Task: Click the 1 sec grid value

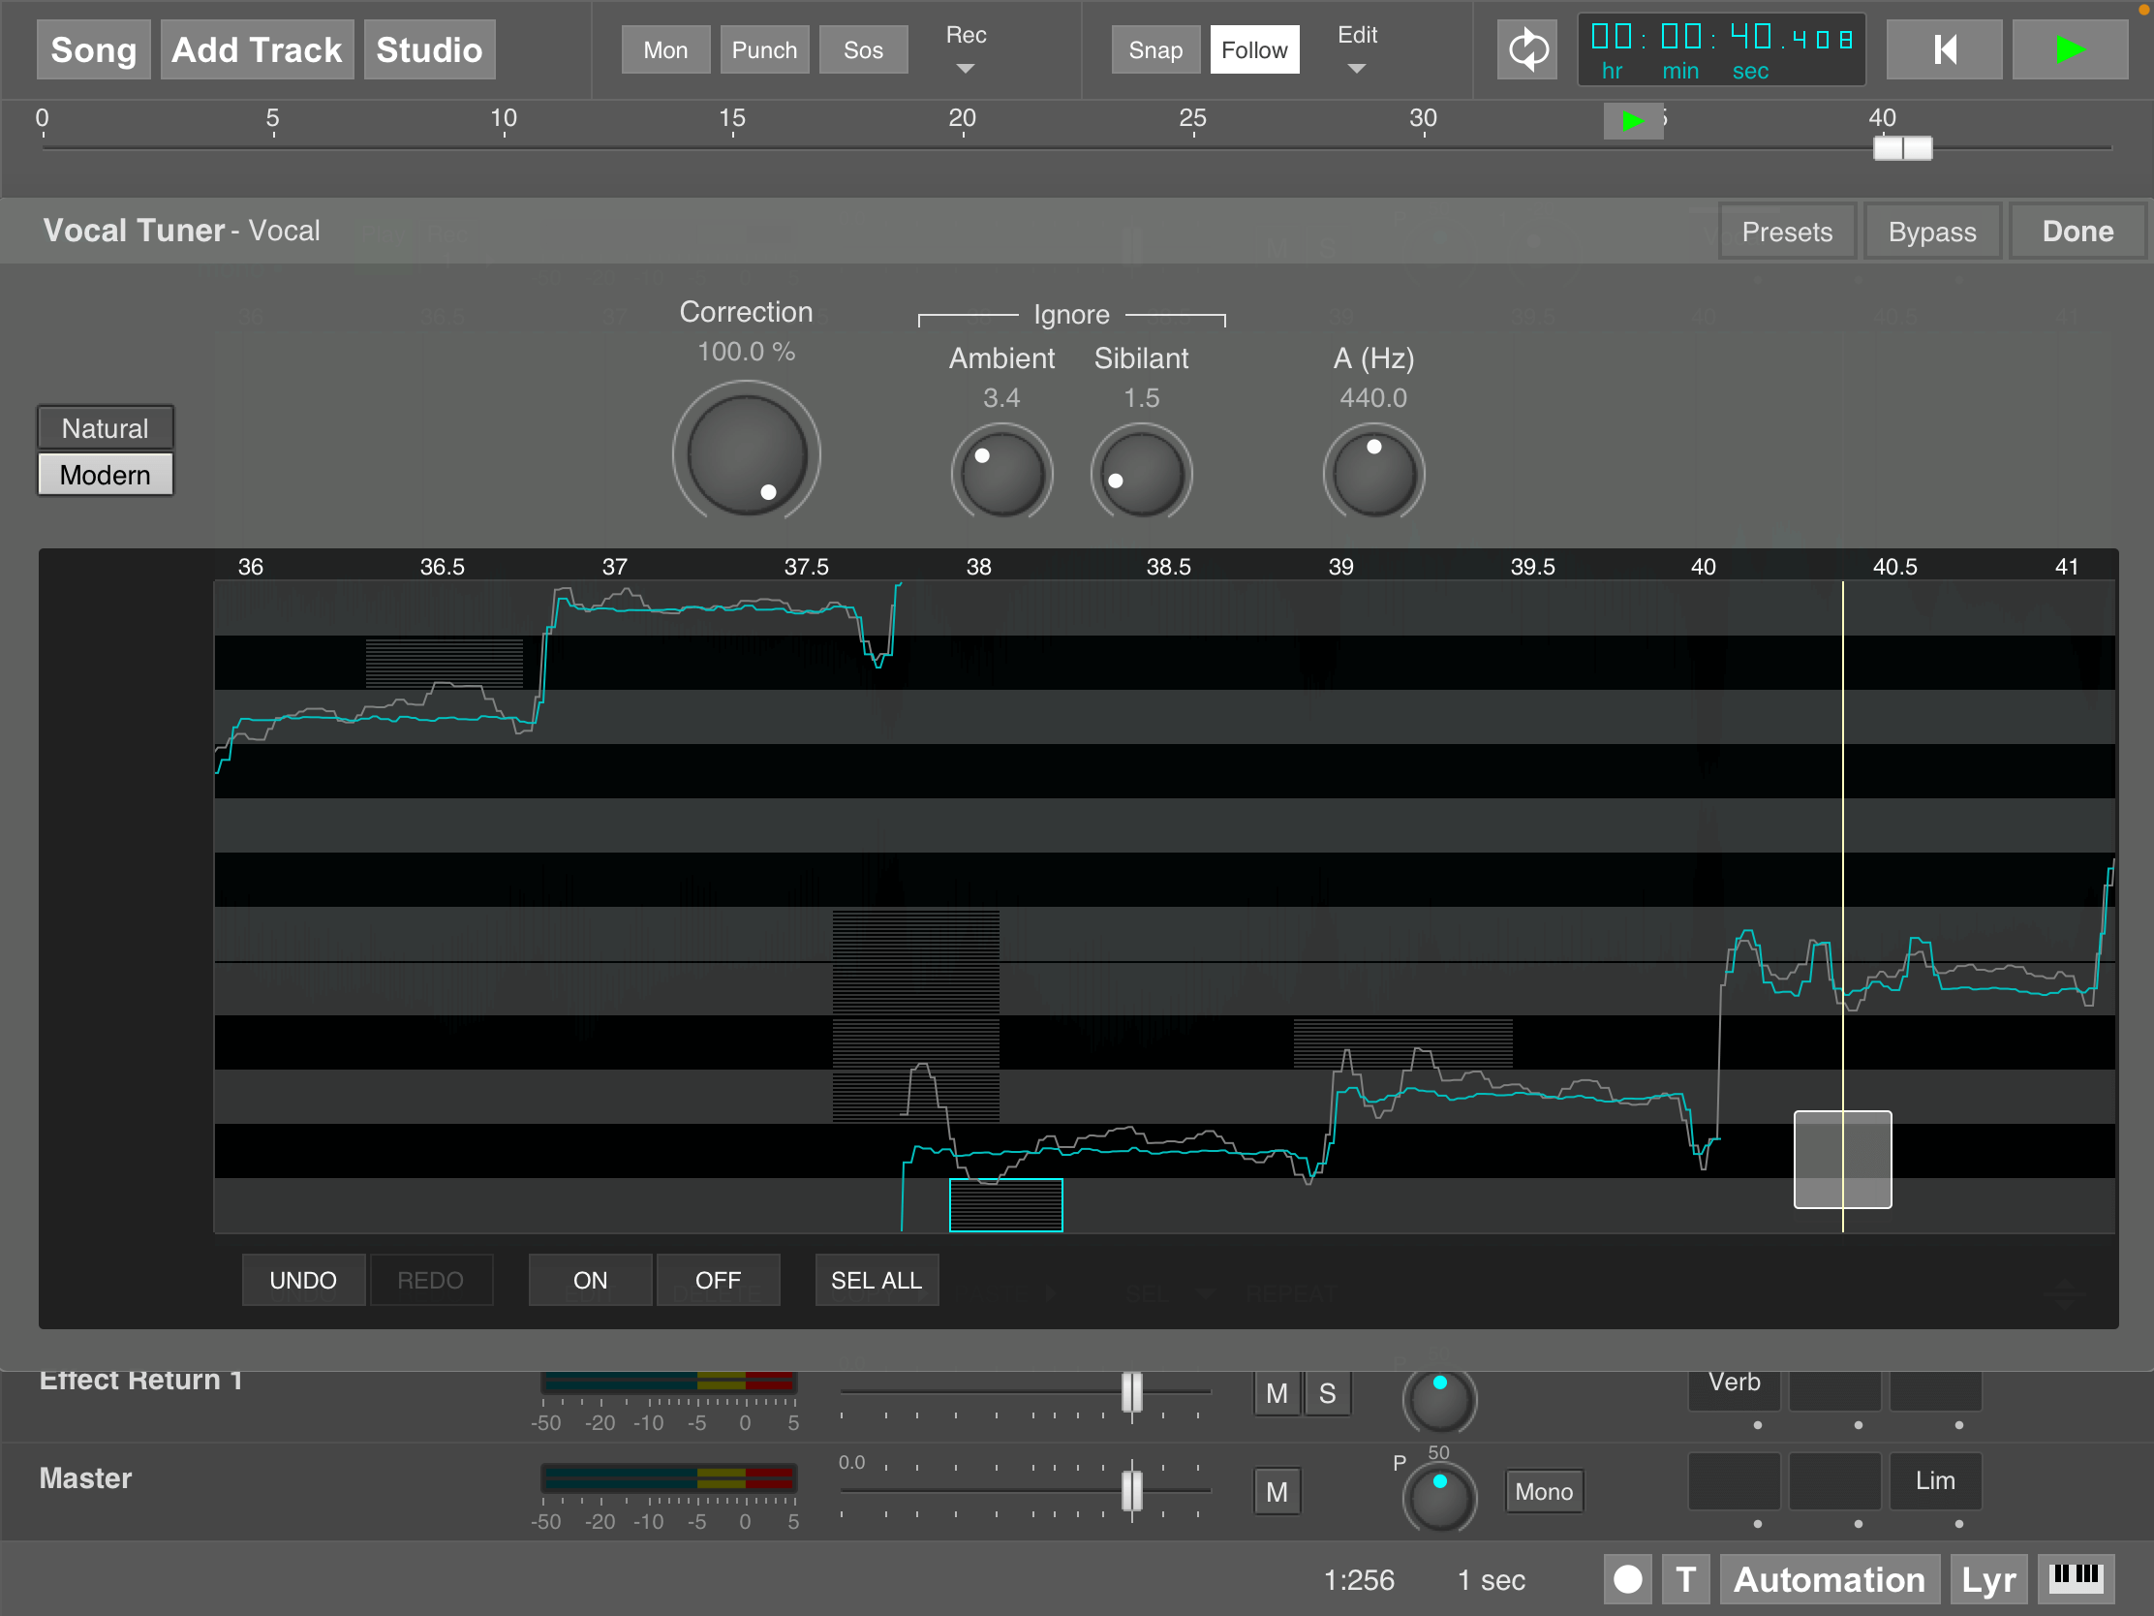Action: (1491, 1580)
